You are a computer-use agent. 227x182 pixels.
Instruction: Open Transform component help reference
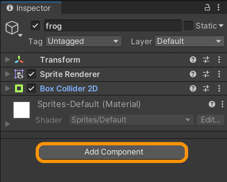[x=193, y=60]
